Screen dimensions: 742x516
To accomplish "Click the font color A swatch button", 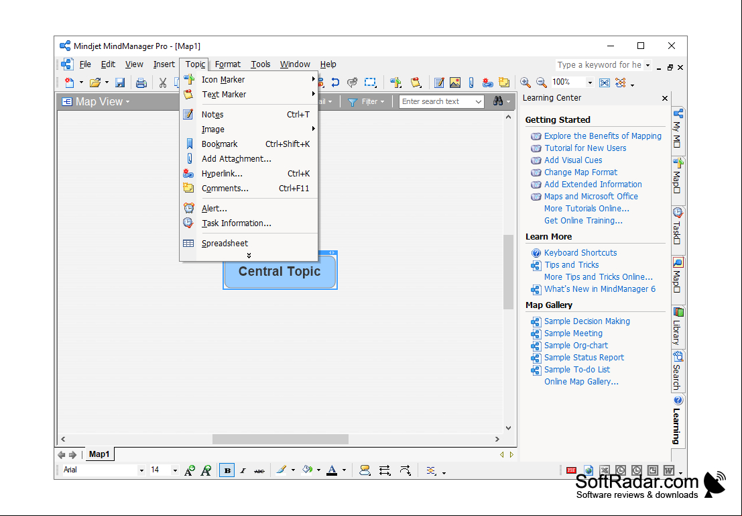I will coord(332,470).
